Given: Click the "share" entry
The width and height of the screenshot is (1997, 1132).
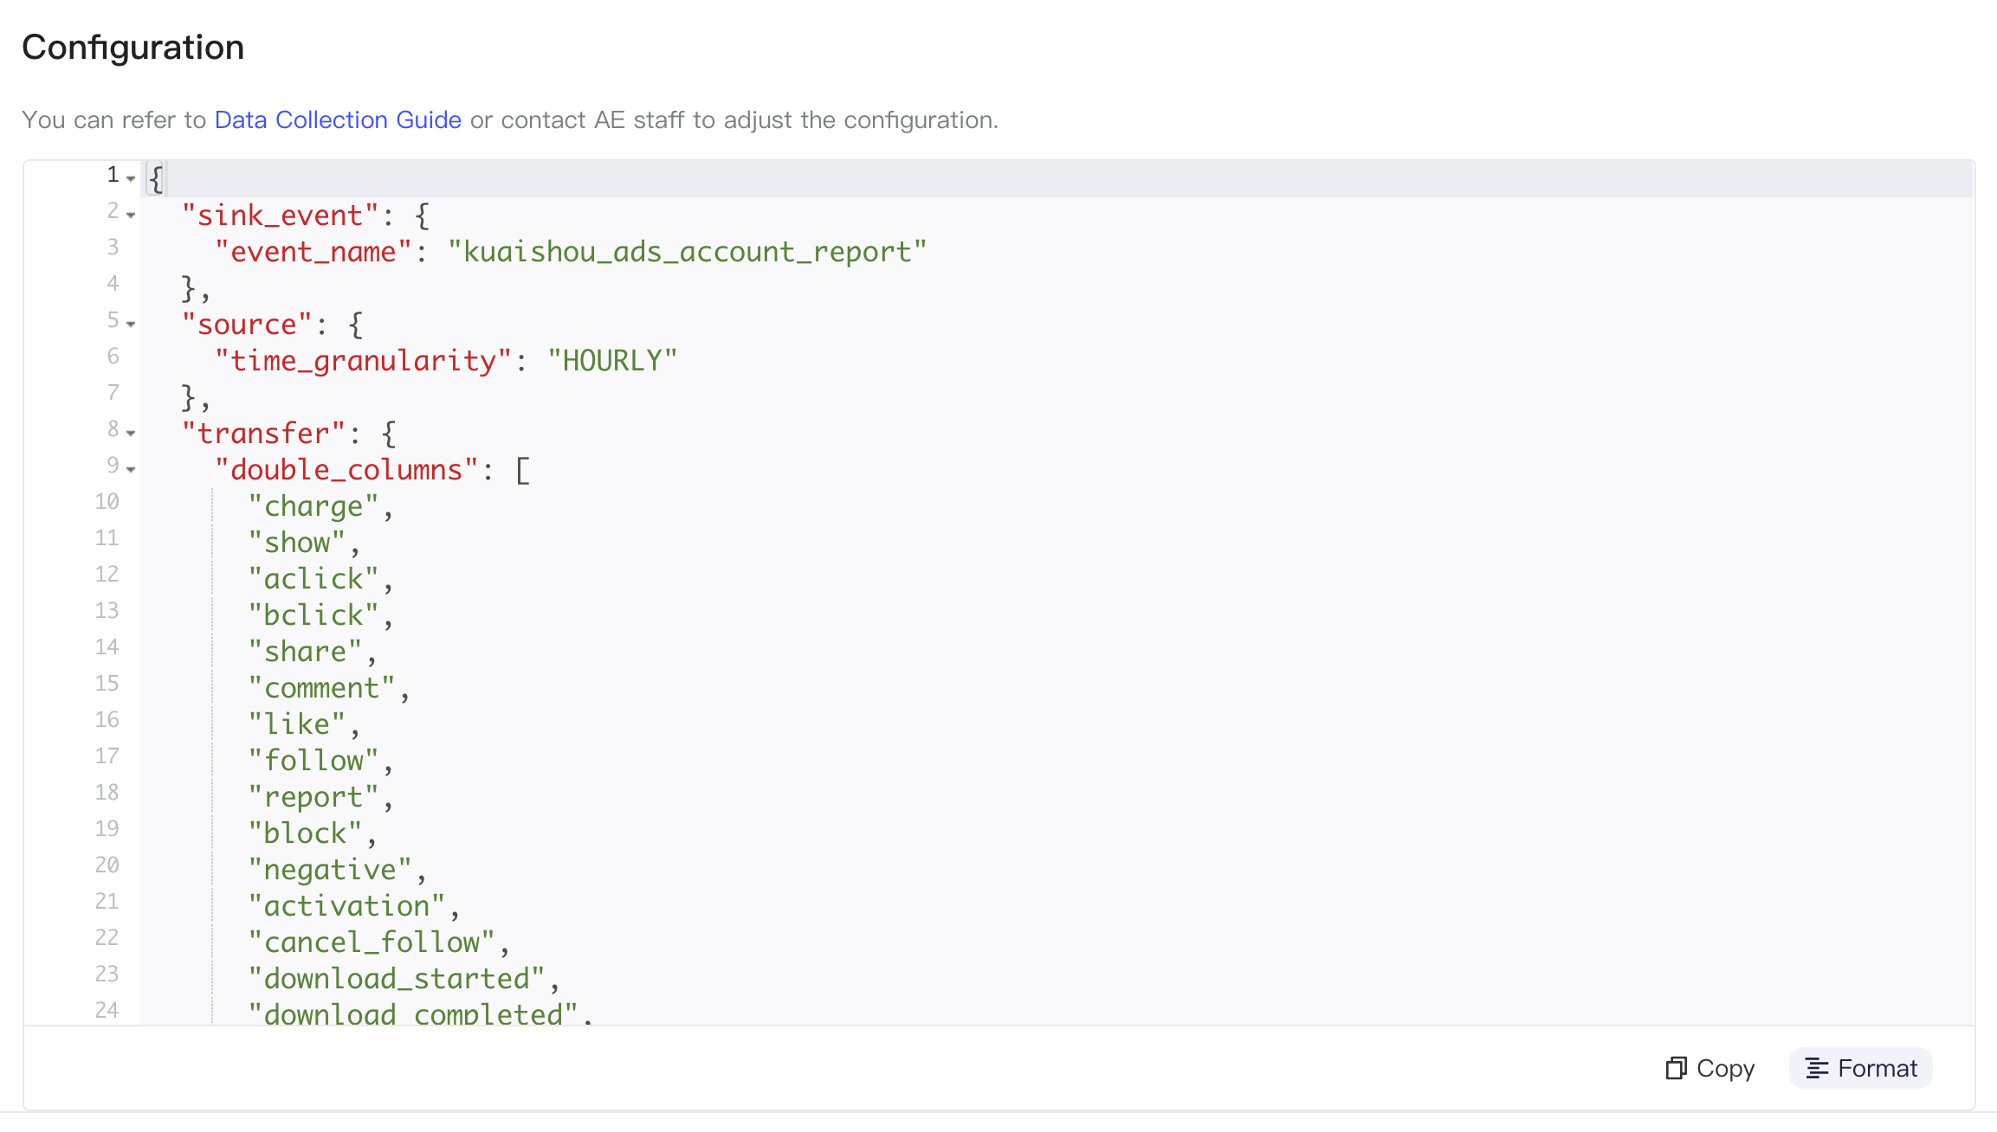Looking at the screenshot, I should pos(305,652).
